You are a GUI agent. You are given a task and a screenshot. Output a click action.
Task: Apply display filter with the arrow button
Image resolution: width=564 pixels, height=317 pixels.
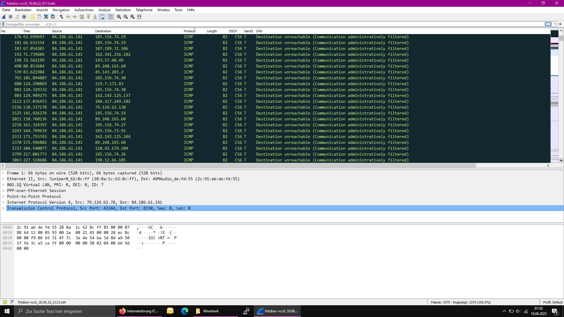click(548, 24)
